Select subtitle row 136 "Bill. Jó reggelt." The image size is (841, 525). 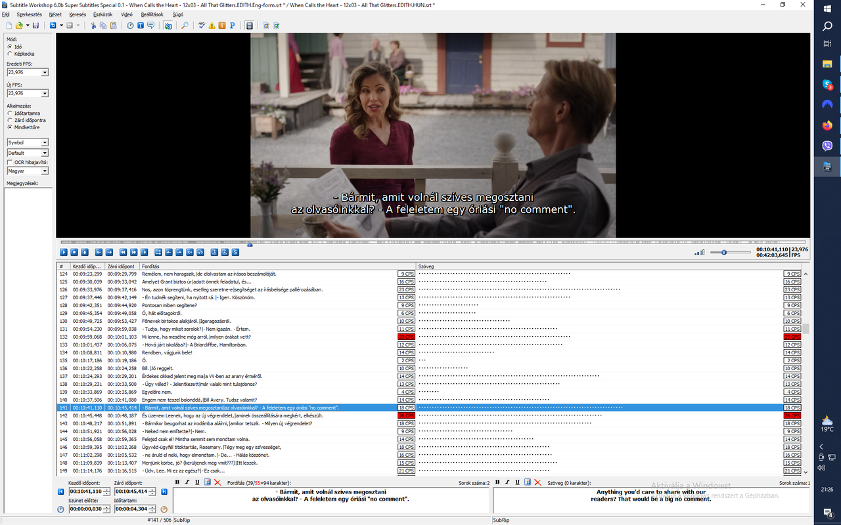click(430, 368)
